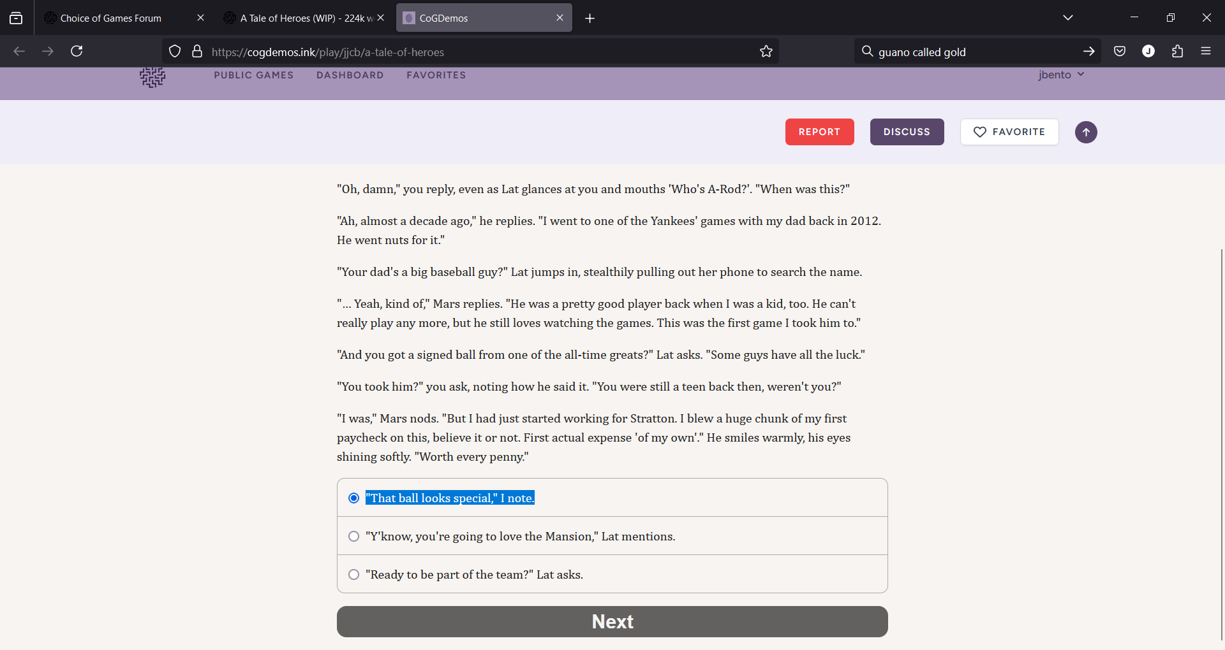The height and width of the screenshot is (650, 1225).
Task: Click the Discuss button
Action: [x=907, y=132]
